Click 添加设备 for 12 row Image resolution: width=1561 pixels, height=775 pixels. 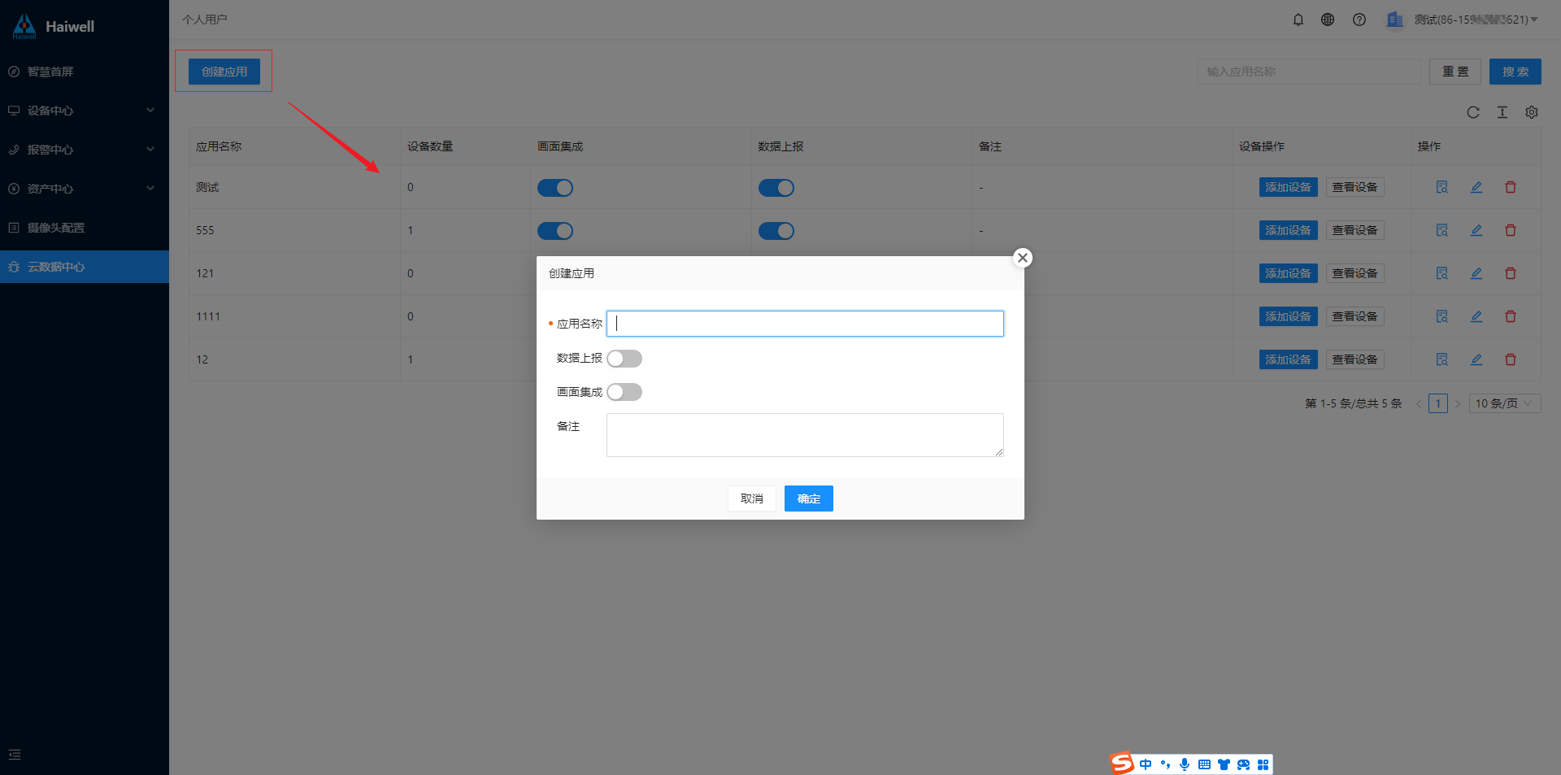click(1289, 359)
